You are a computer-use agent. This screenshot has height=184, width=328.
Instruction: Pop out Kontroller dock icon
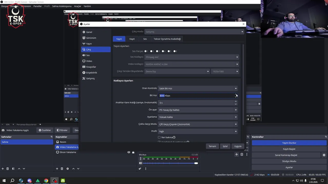(x=326, y=137)
